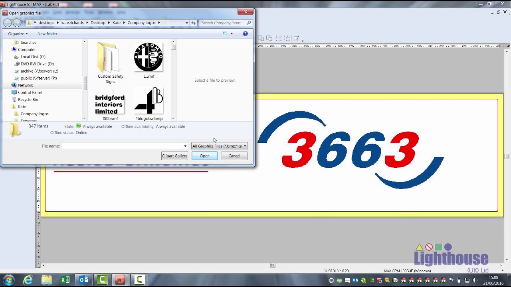Open the All Graphics Files type dropdown
This screenshot has height=287, width=511.
pyautogui.click(x=219, y=146)
